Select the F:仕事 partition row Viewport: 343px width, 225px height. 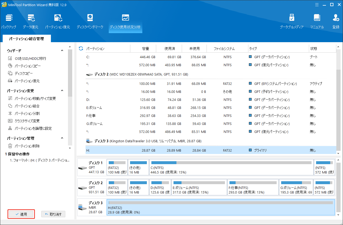(211, 116)
